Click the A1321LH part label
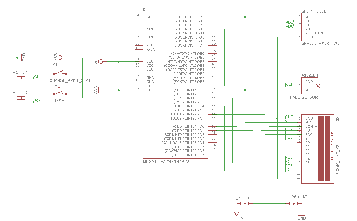Image resolution: width=357 pixels, height=221 pixels. coord(309,75)
